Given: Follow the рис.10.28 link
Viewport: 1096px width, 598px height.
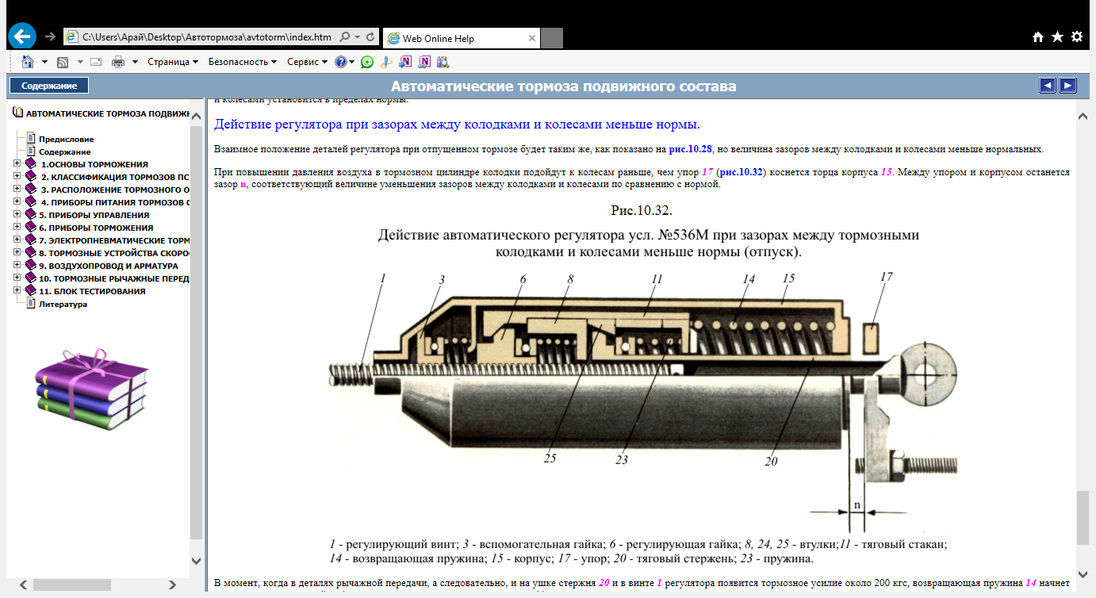Looking at the screenshot, I should coord(691,149).
